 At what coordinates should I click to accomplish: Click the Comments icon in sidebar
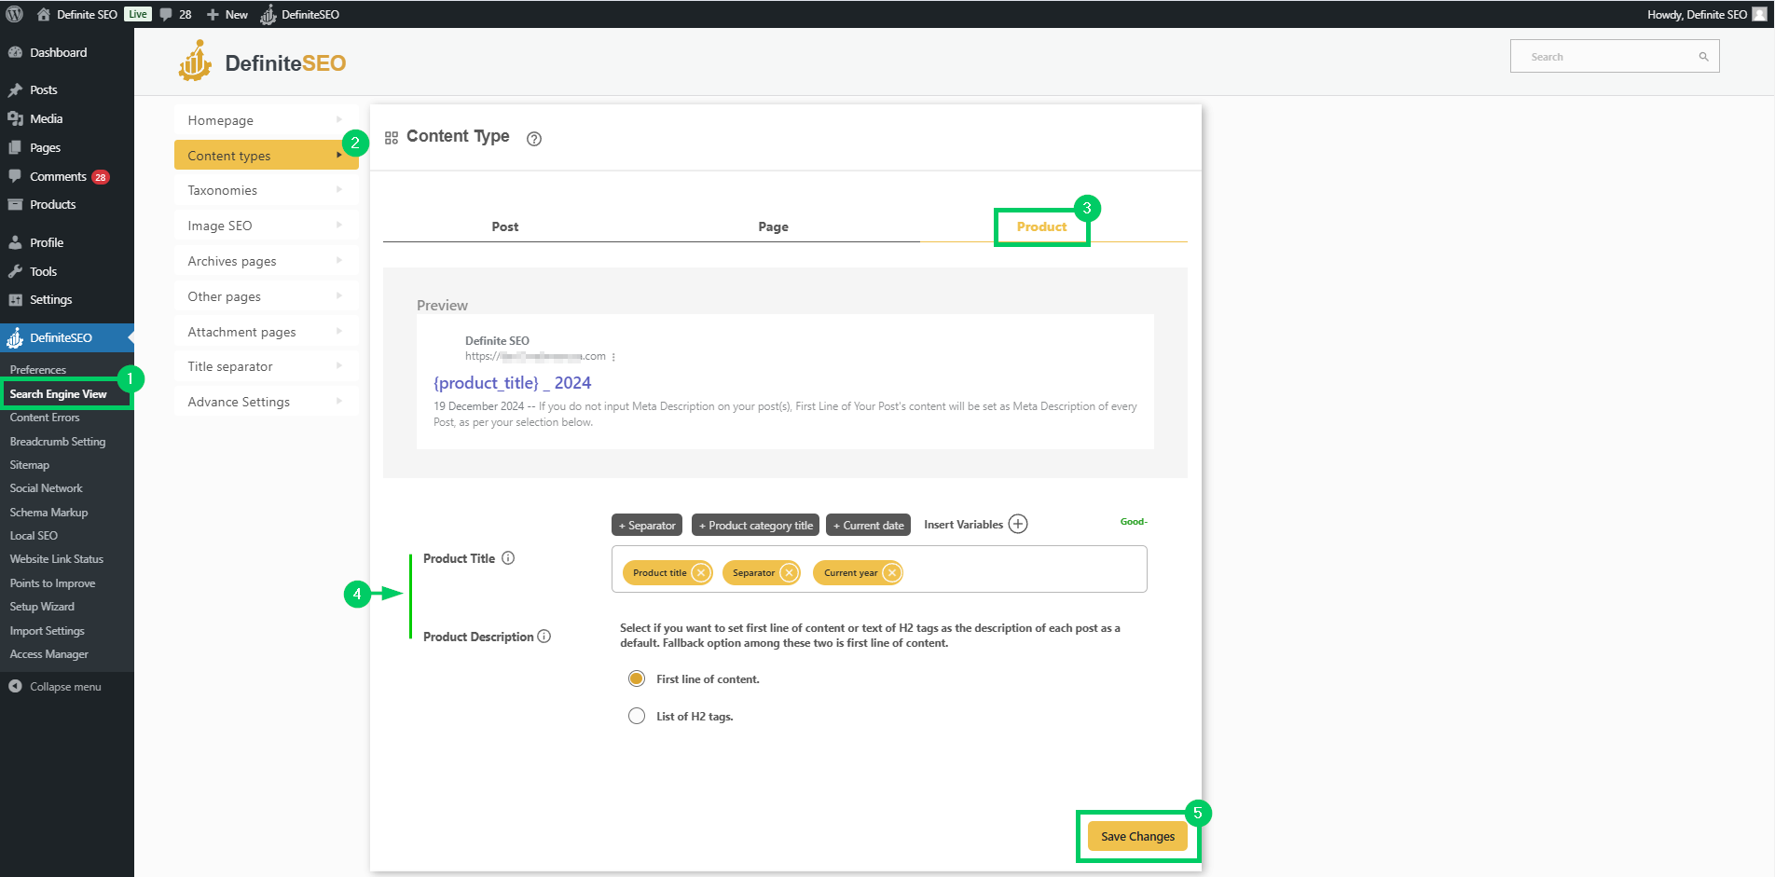[x=15, y=176]
